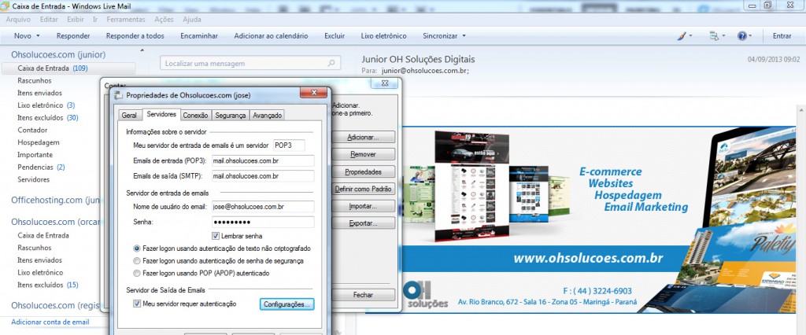Switch to the Segurança tab

[x=230, y=115]
